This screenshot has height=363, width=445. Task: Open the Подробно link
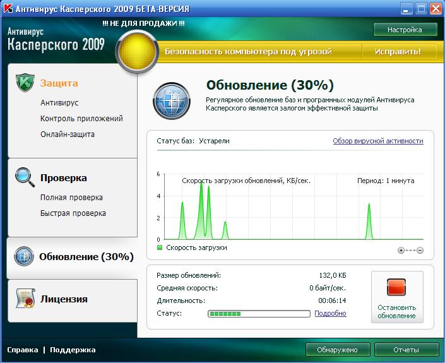pyautogui.click(x=330, y=313)
